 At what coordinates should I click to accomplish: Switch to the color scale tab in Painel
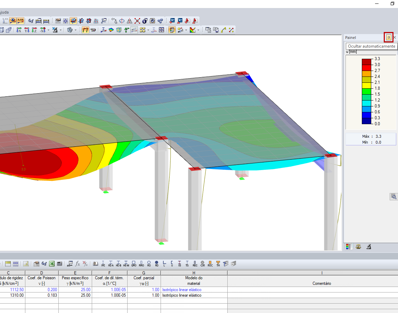click(x=348, y=247)
